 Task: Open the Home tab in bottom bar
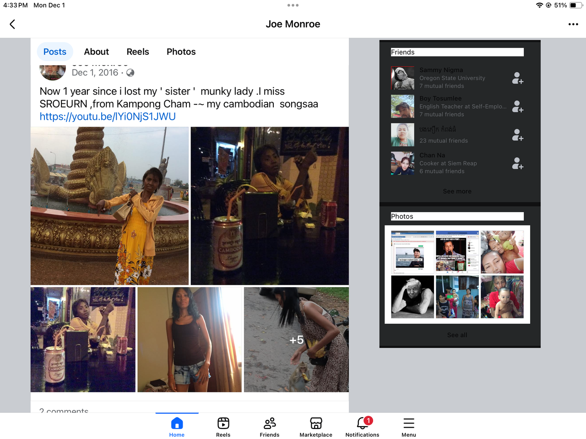(x=177, y=427)
